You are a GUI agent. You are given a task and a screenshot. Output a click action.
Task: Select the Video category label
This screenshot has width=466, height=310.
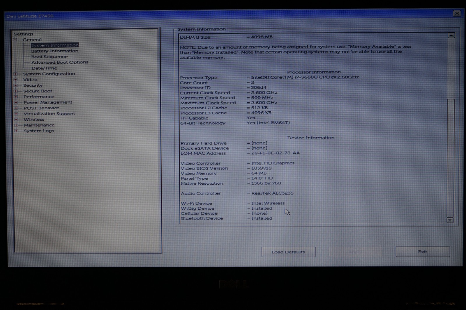click(x=30, y=80)
